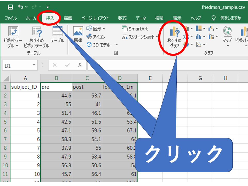This screenshot has height=186, width=248.
Task: Open the 3D モデル dropdown
Action: click(x=116, y=45)
